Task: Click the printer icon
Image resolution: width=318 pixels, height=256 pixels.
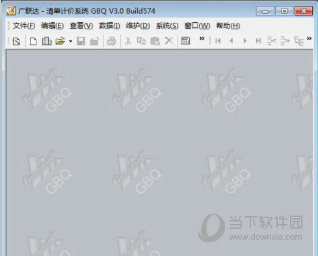Action: [111, 41]
